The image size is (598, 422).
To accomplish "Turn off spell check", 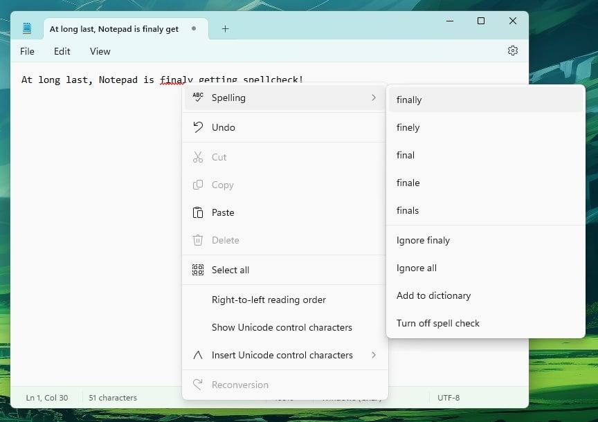I will coord(437,323).
